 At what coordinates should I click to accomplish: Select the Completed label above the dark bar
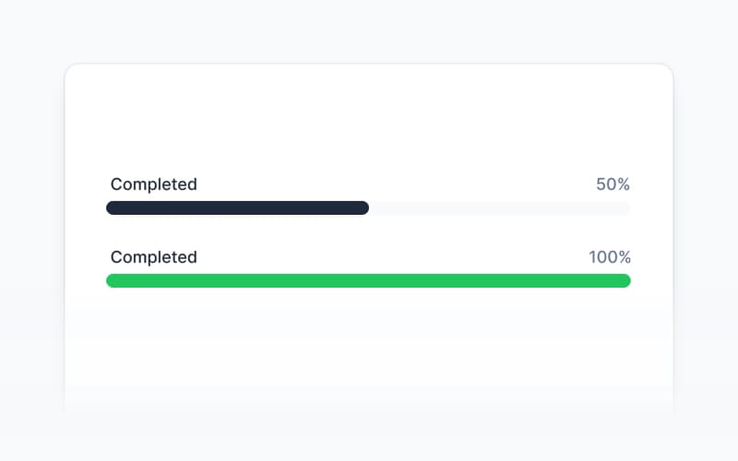coord(154,184)
